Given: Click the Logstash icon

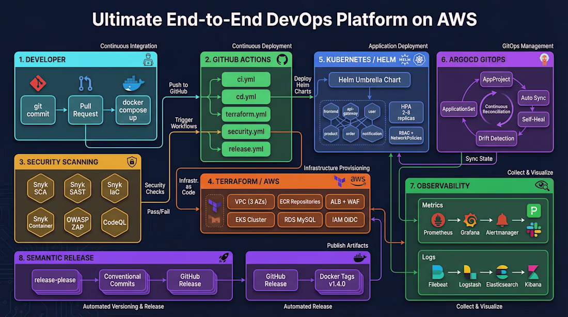Looking at the screenshot, I should point(470,272).
